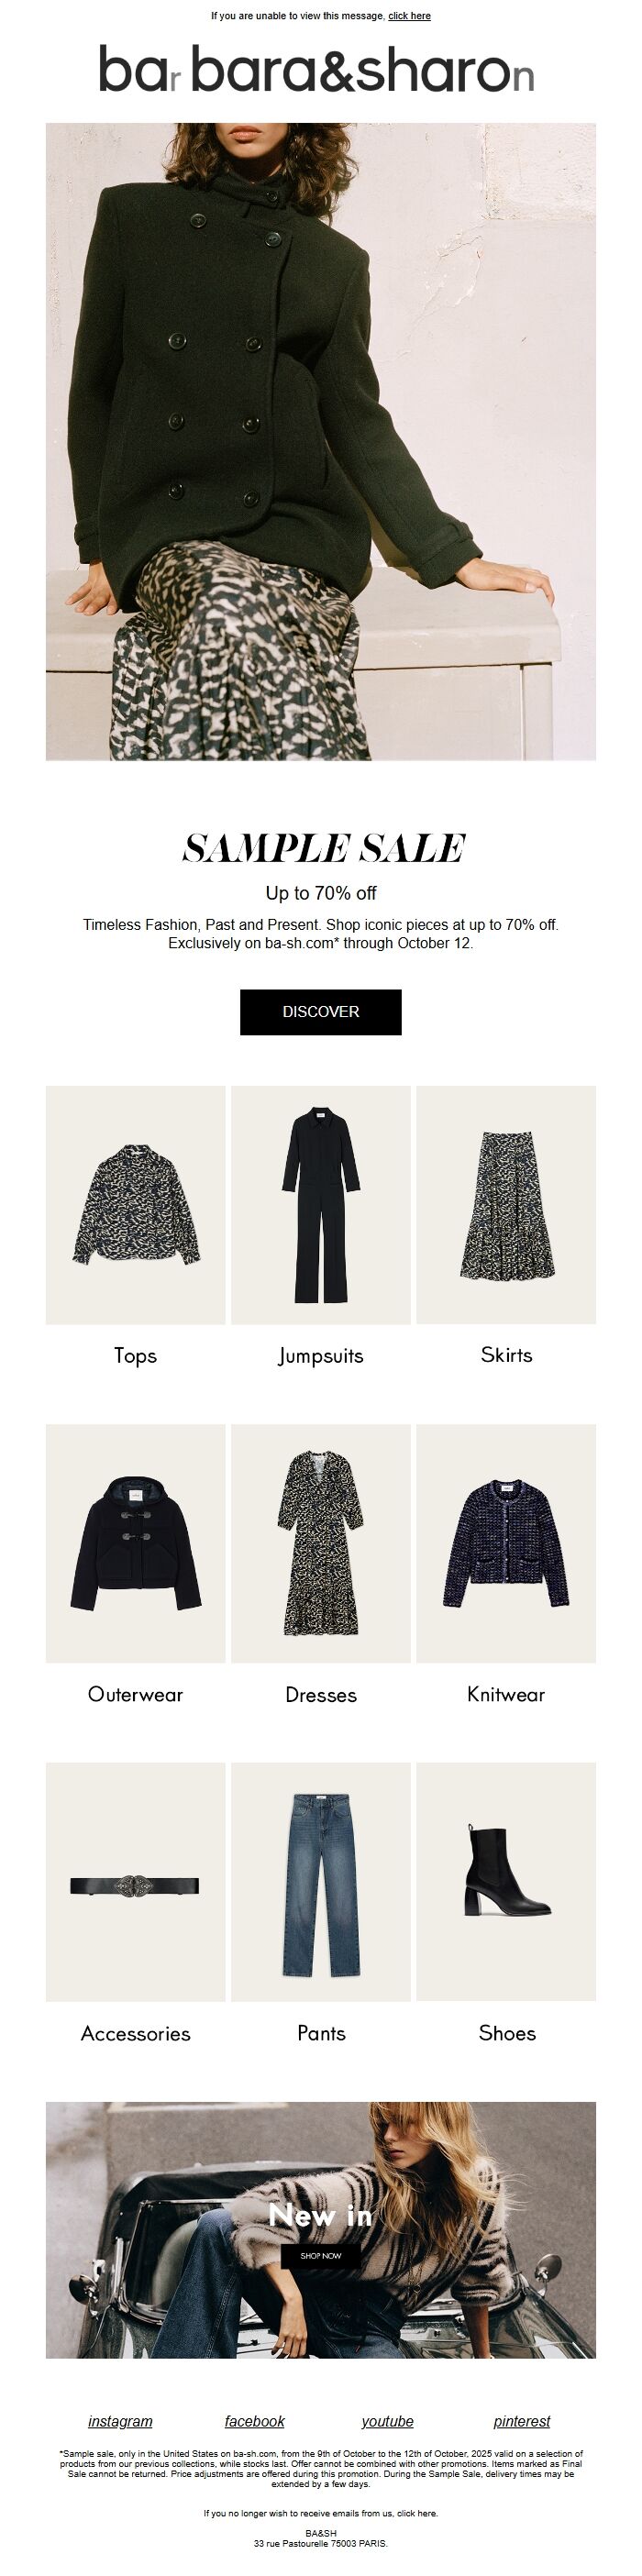Open the youtube footer link
The image size is (642, 2576).
(x=388, y=2421)
